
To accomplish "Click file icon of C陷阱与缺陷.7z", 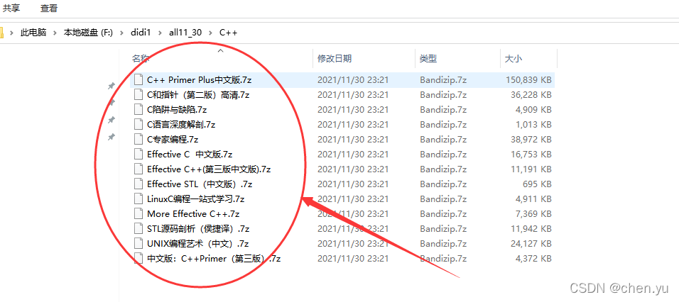I will (138, 109).
